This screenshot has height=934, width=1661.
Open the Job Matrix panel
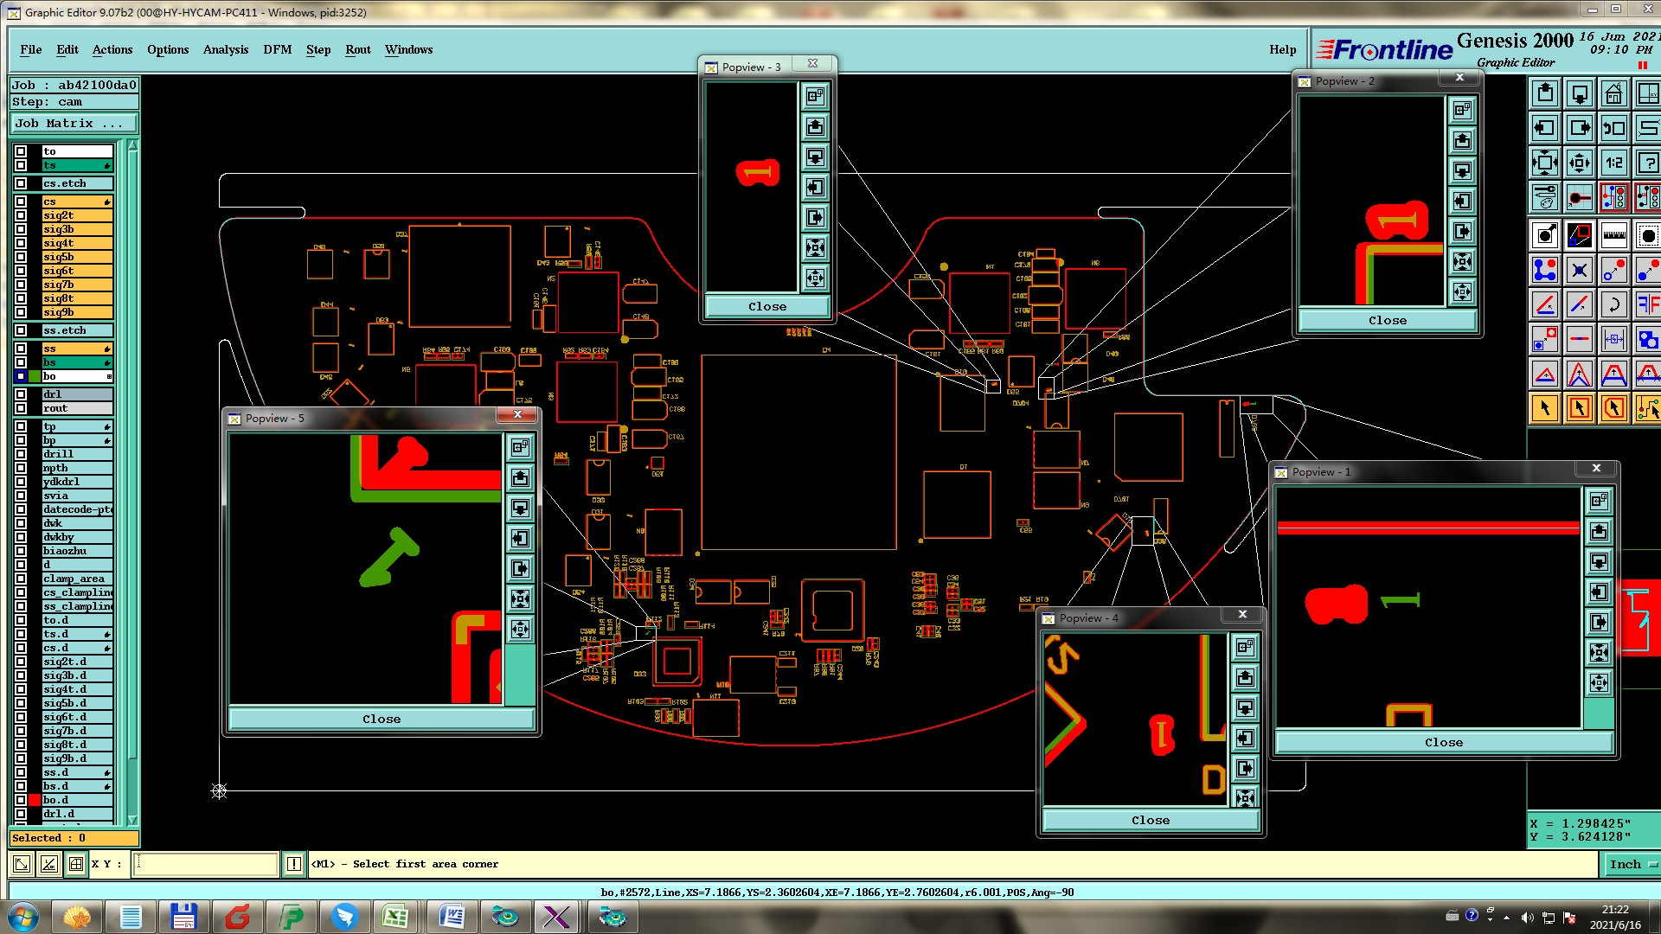(x=74, y=124)
